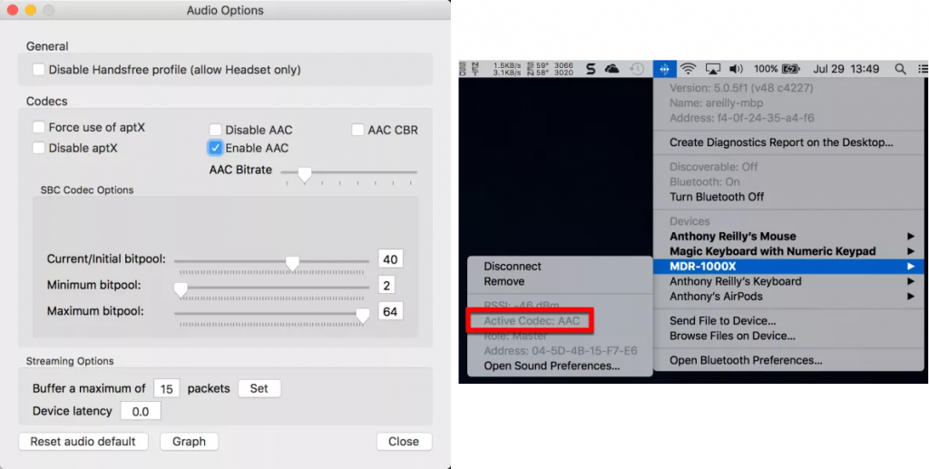Click the Maximum bitpool slider handle
Viewport: 929px width, 469px height.
click(x=363, y=315)
